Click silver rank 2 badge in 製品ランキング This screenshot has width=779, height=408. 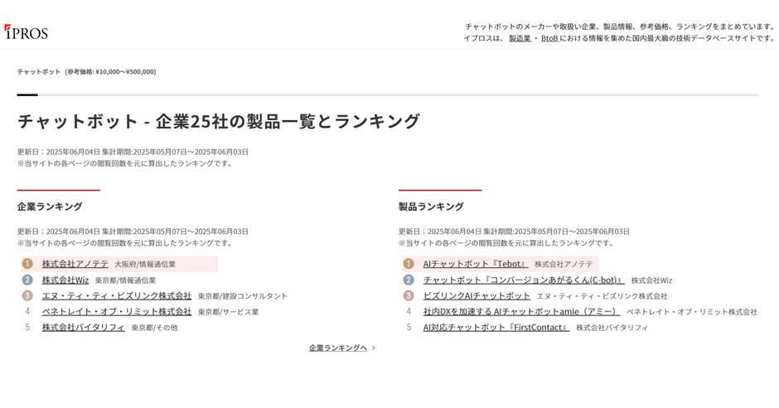[x=409, y=280]
